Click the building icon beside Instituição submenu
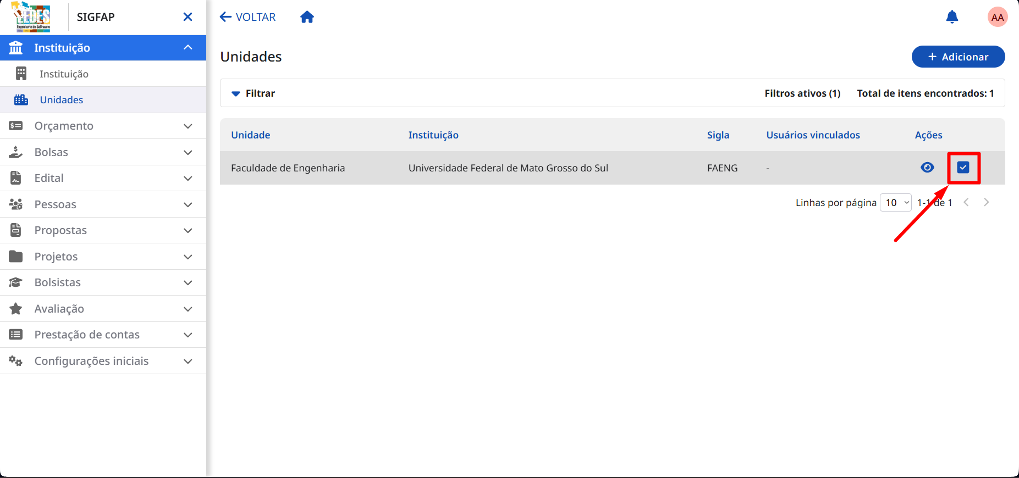The width and height of the screenshot is (1019, 478). (x=21, y=74)
